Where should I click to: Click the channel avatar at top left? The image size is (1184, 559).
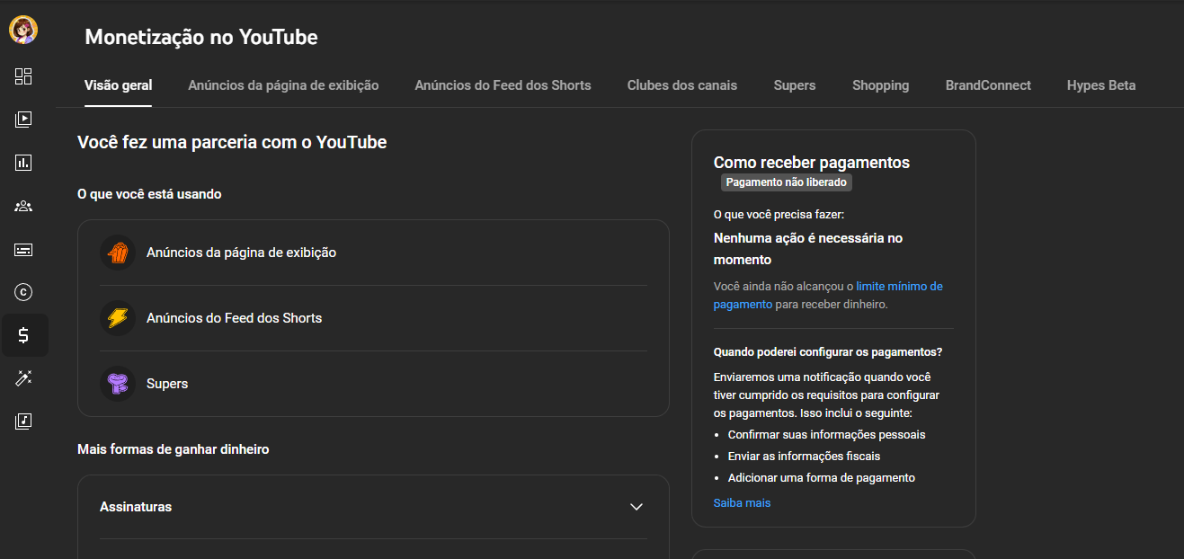[x=23, y=31]
